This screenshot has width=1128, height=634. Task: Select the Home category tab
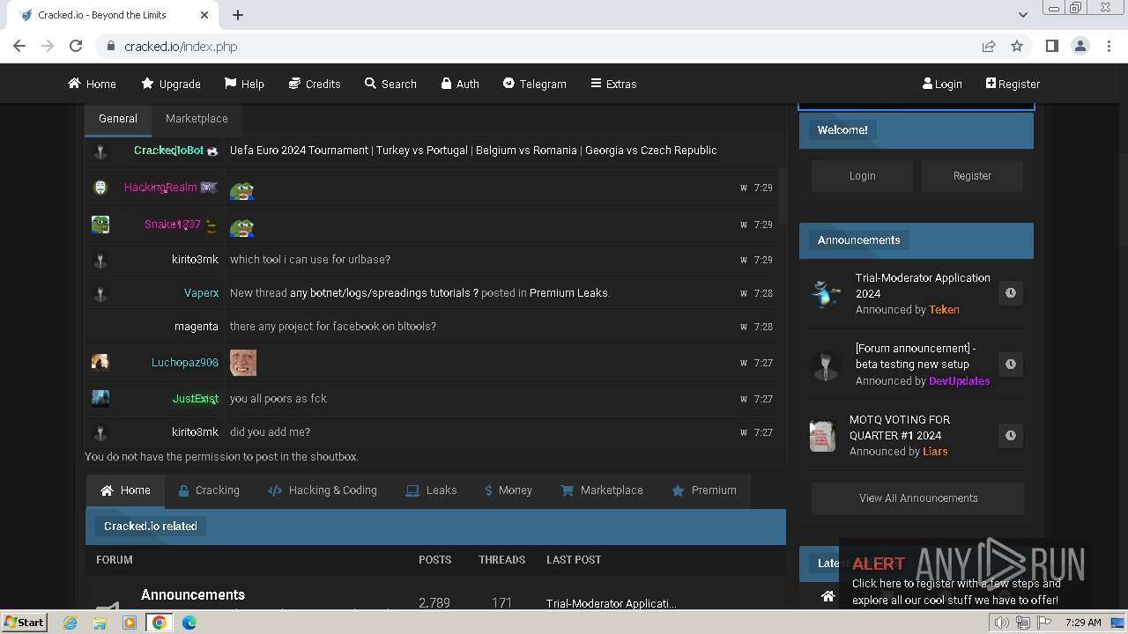click(x=125, y=490)
